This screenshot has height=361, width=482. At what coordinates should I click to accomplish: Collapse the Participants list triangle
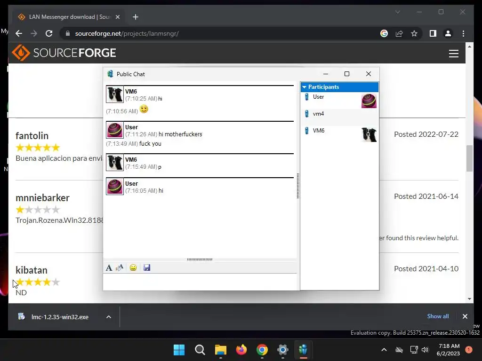305,87
